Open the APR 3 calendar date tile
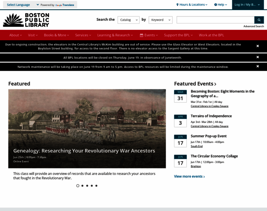 point(180,121)
